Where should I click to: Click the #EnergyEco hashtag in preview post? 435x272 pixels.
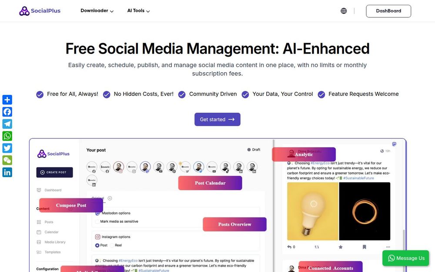(320, 163)
